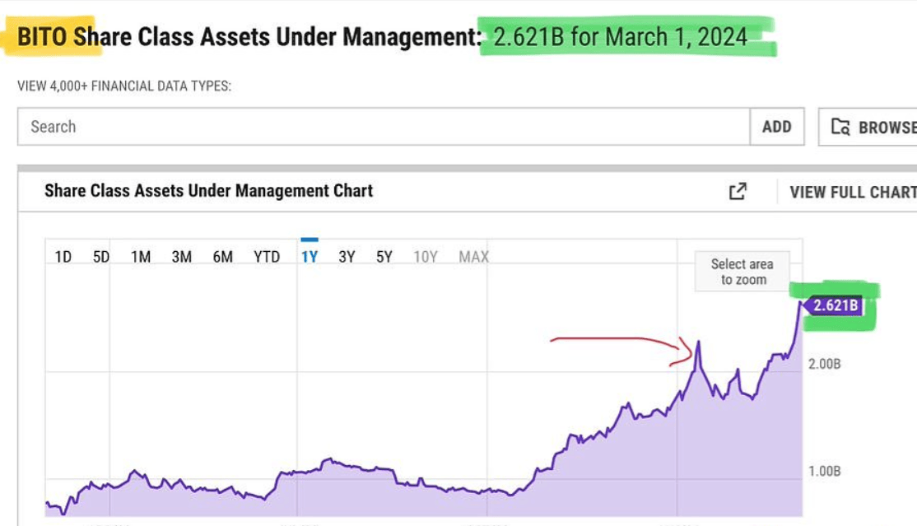The width and height of the screenshot is (917, 526).
Task: Choose the 6M time range
Action: click(223, 257)
